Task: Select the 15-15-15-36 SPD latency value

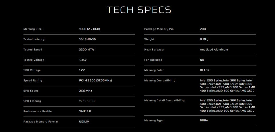Action: coord(87,101)
